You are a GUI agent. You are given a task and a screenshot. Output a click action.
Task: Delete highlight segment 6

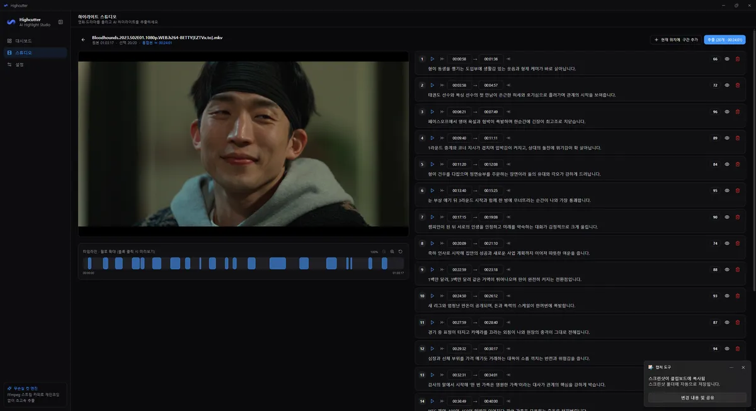coord(738,191)
